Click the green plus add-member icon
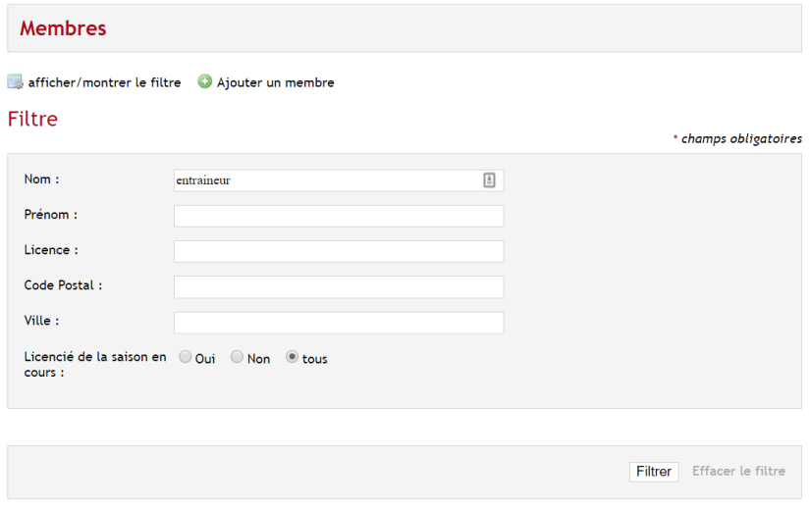 pos(205,81)
